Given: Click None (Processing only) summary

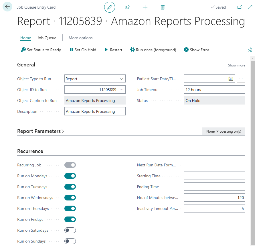Looking at the screenshot, I should (224, 131).
